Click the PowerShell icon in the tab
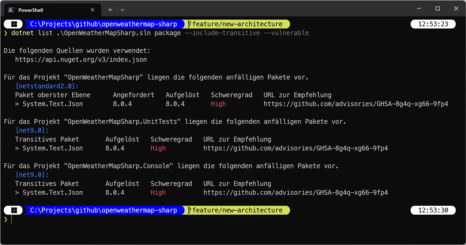Image resolution: width=466 pixels, height=245 pixels. point(11,10)
